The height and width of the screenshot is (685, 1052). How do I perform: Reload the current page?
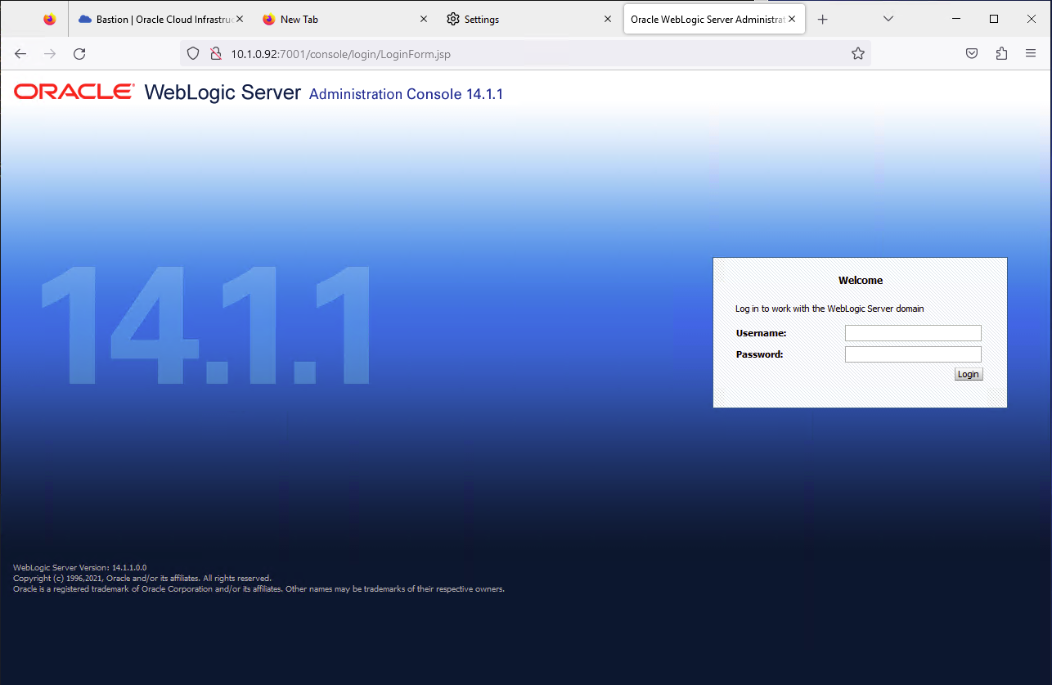pos(79,54)
